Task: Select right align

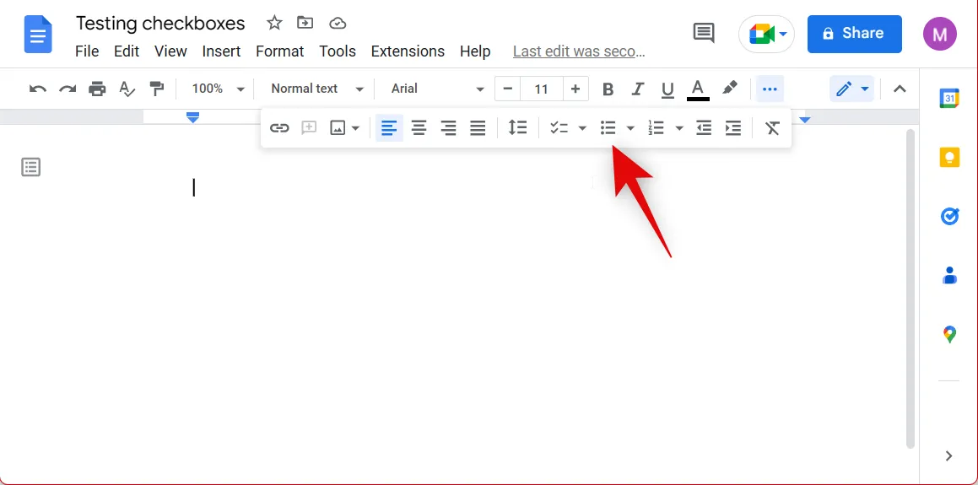Action: tap(448, 128)
